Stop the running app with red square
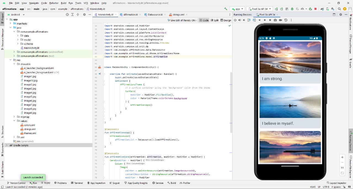Viewport: 353px width, 189px height. coord(315,9)
